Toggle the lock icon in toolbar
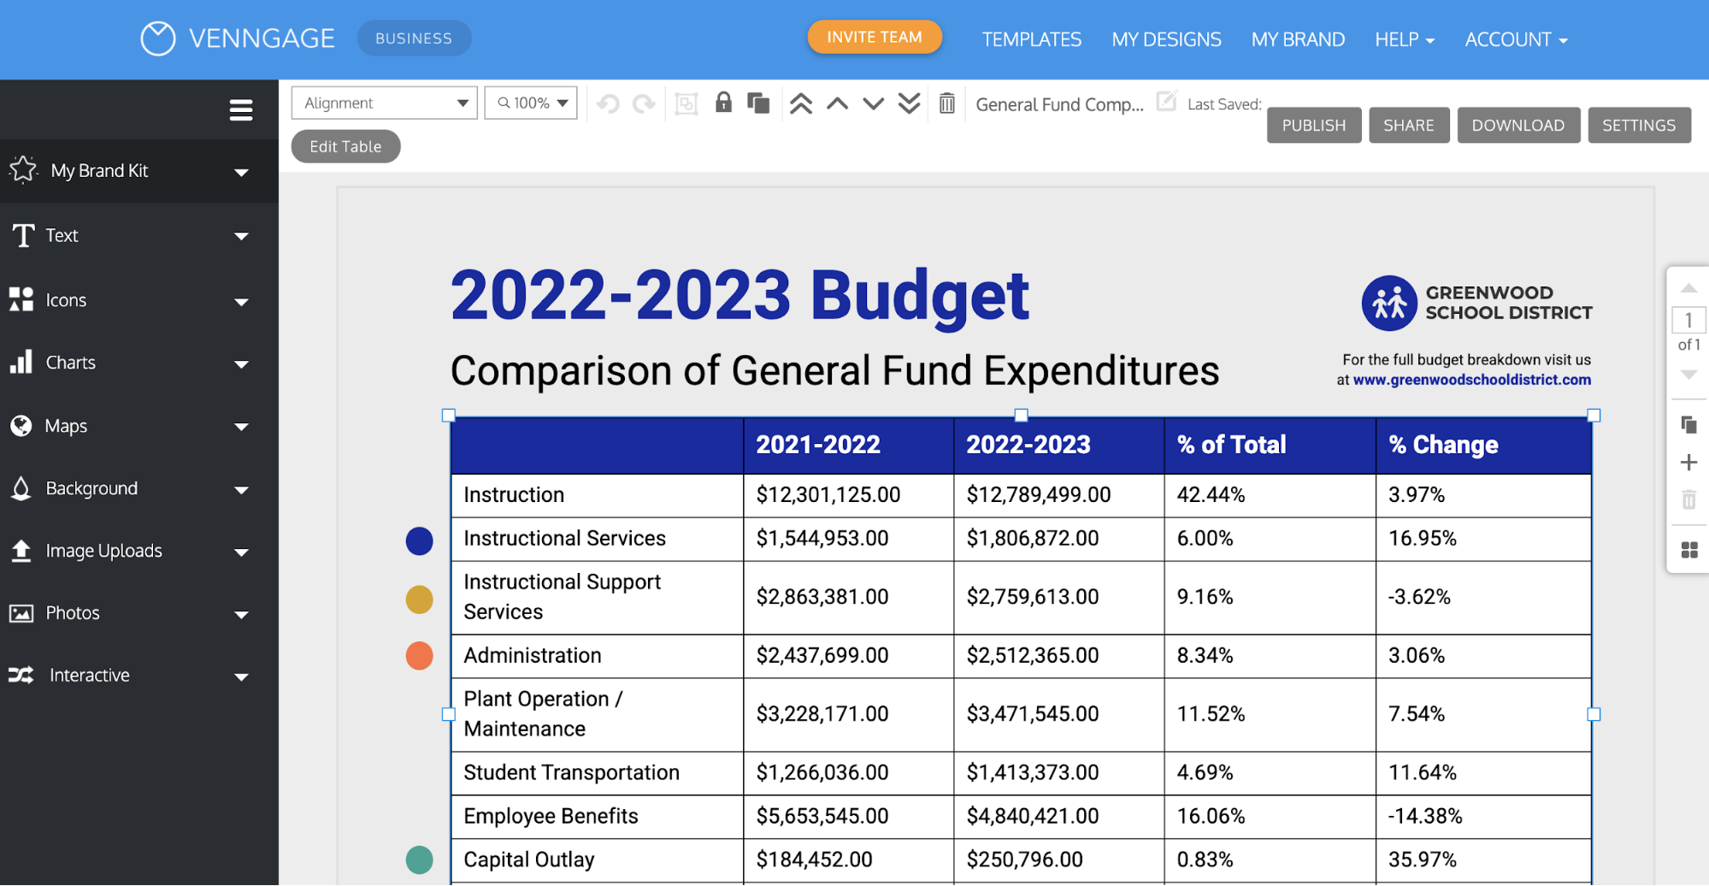Image resolution: width=1709 pixels, height=886 pixels. [x=723, y=103]
